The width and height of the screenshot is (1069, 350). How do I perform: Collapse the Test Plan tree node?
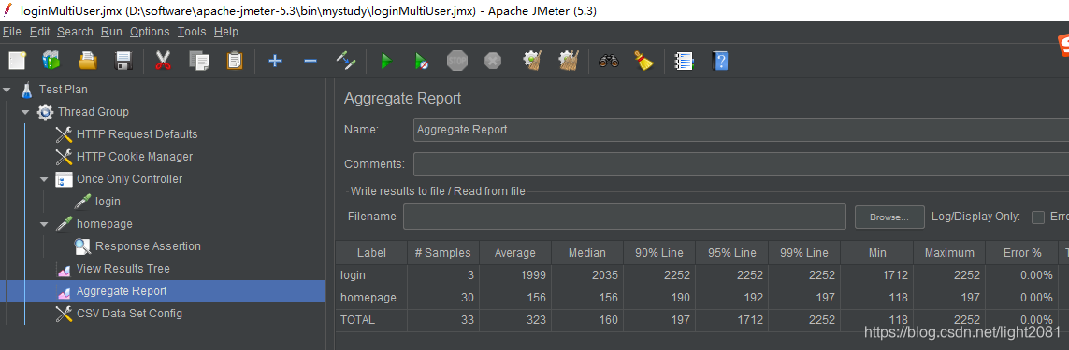[x=7, y=90]
